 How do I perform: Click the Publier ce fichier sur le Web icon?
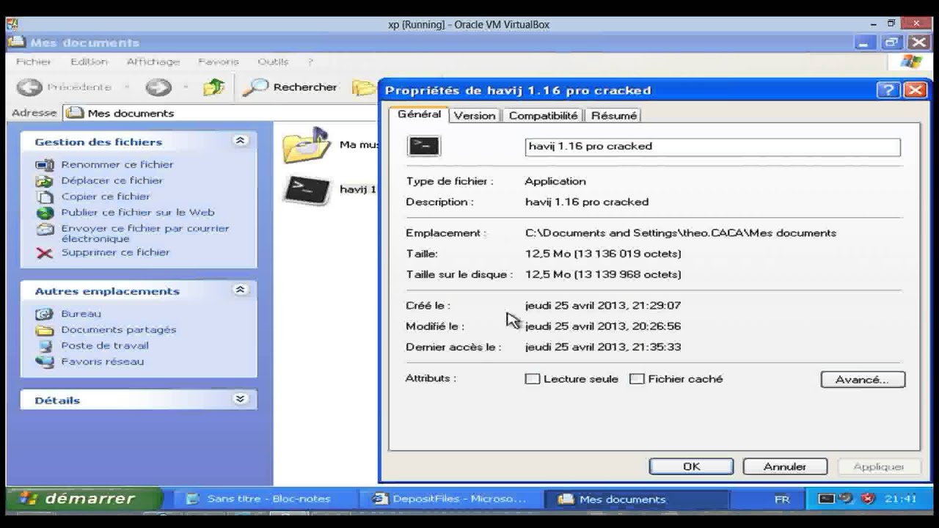point(45,213)
